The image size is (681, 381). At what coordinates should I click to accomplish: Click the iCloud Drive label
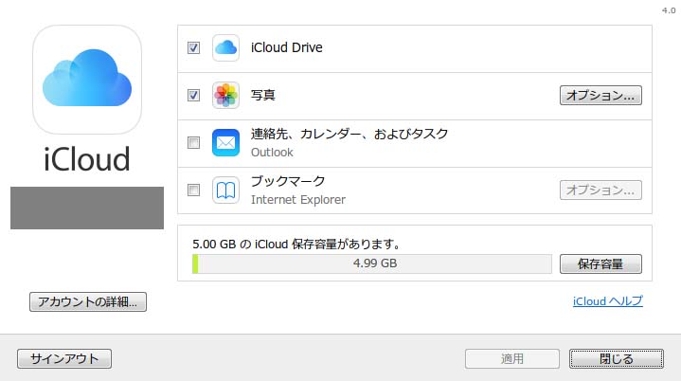(x=287, y=47)
